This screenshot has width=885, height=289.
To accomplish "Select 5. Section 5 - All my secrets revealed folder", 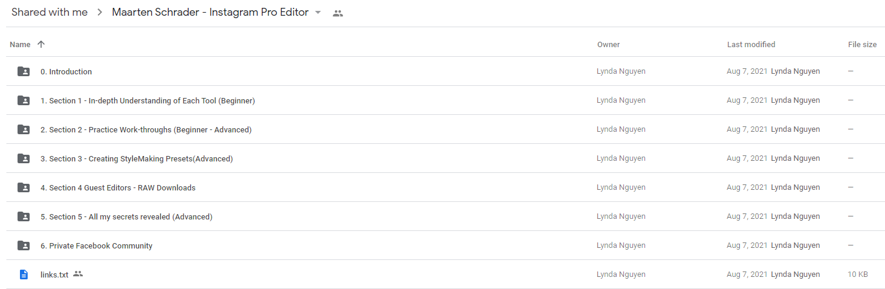I will (446, 216).
